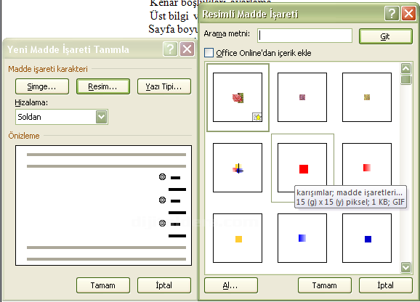This screenshot has height=302, width=420.
Task: Select the yellow square bullet image
Action: pos(238,238)
